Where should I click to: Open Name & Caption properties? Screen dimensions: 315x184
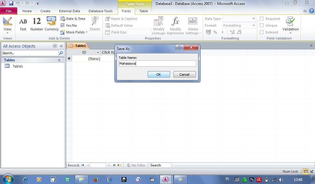(x=121, y=19)
